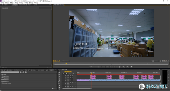
Task: Open the 编辑 menu
Action: (x=7, y=3)
